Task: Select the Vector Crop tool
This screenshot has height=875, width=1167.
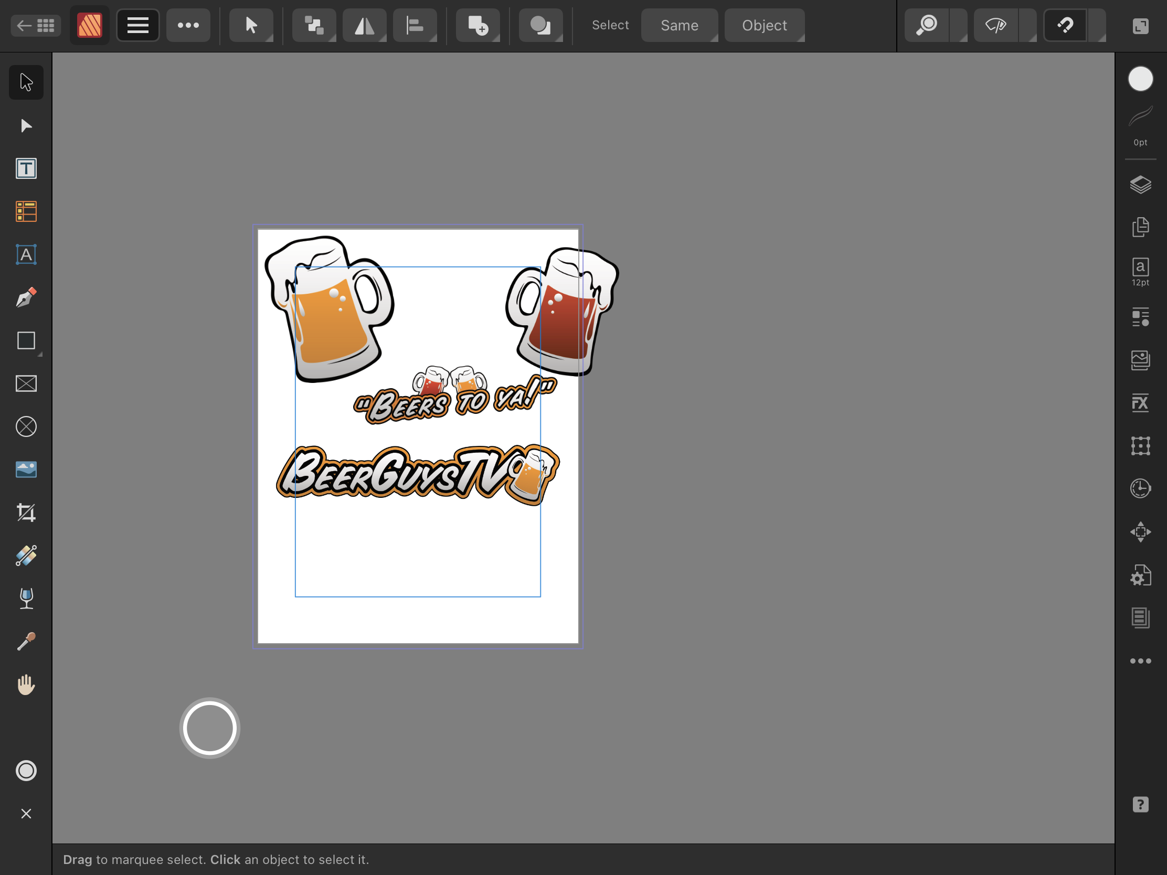Action: click(x=26, y=513)
